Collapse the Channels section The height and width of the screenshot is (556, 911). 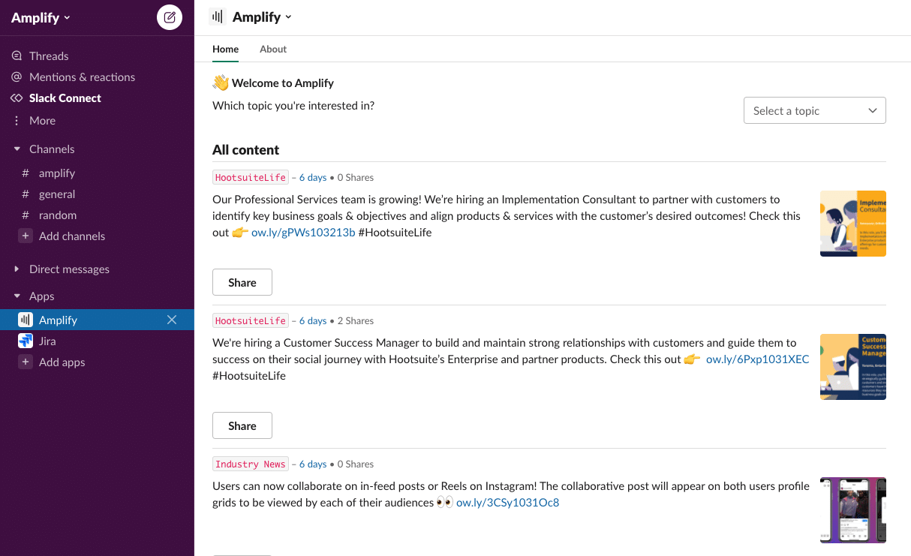(x=17, y=149)
